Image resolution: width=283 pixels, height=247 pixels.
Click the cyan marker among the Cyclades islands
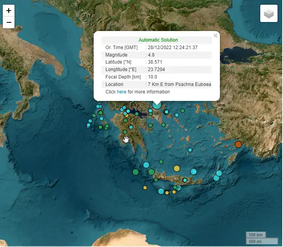(190, 150)
